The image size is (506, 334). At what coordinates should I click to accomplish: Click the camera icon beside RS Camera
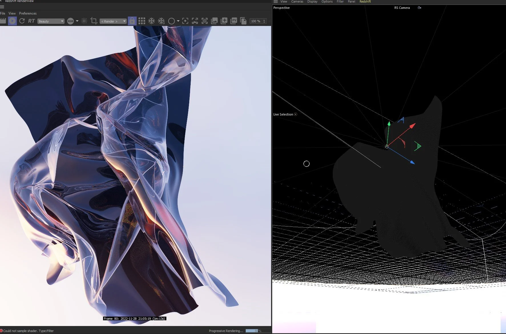point(419,8)
